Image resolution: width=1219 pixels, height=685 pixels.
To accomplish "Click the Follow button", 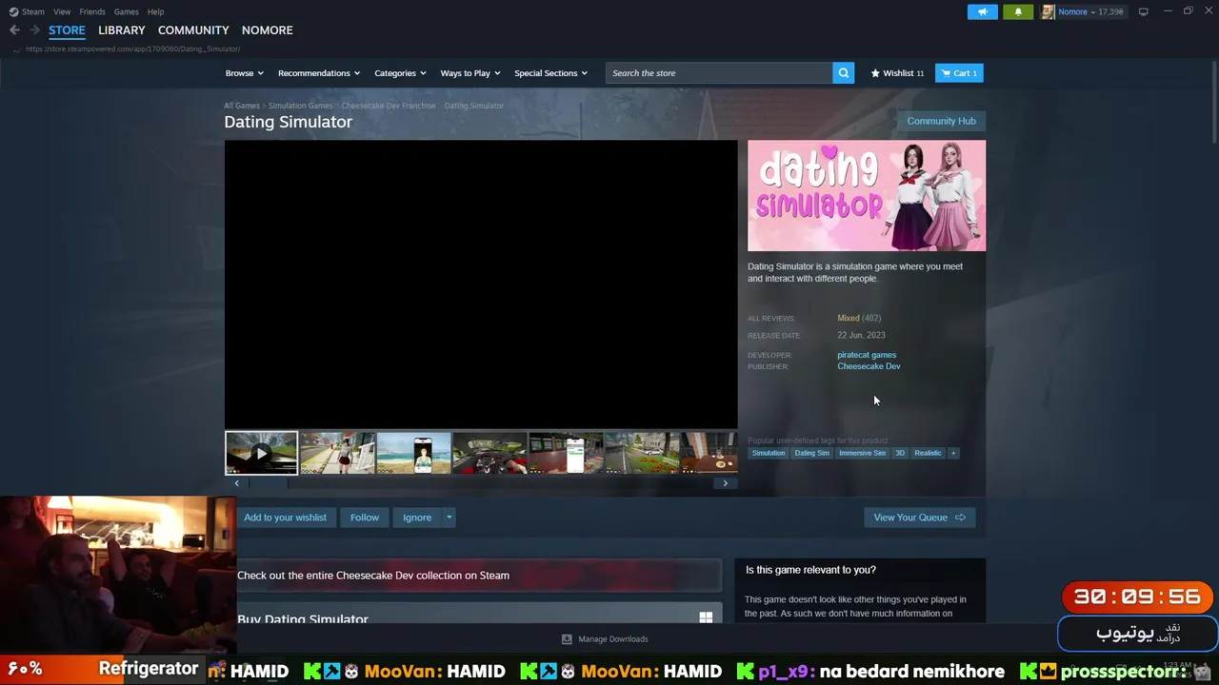I will click(364, 518).
